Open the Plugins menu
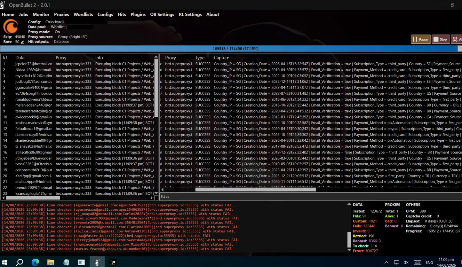This screenshot has width=462, height=267. (x=138, y=14)
